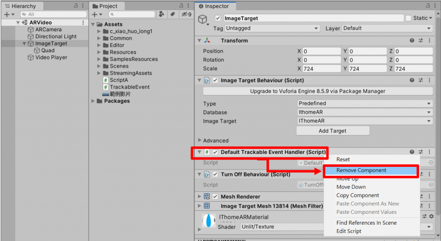Disable Turn Off Behaviour script checkbox
This screenshot has width=441, height=241.
tap(215, 174)
